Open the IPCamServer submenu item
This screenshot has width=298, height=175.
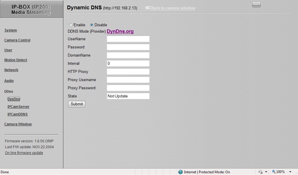[x=18, y=107]
